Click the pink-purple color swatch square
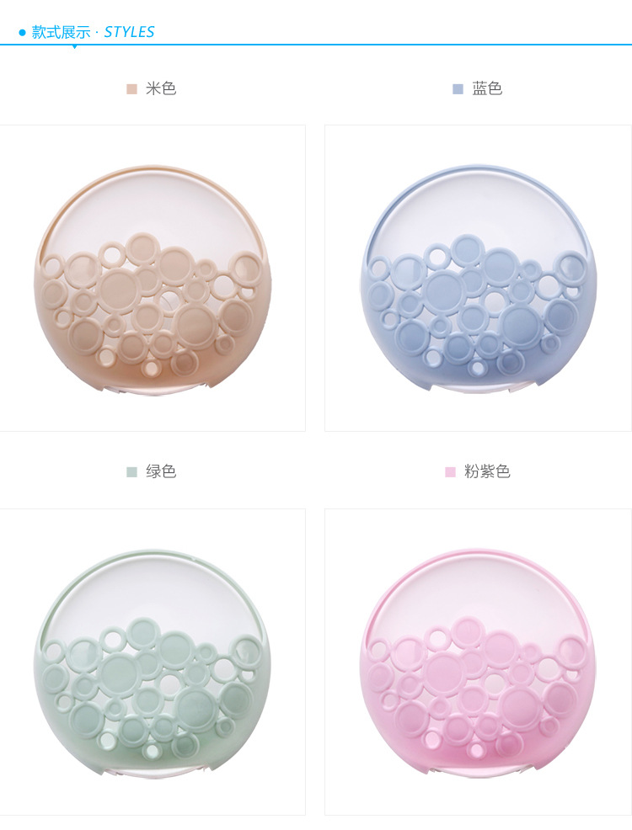Screen dimensions: 632x830 (450, 471)
